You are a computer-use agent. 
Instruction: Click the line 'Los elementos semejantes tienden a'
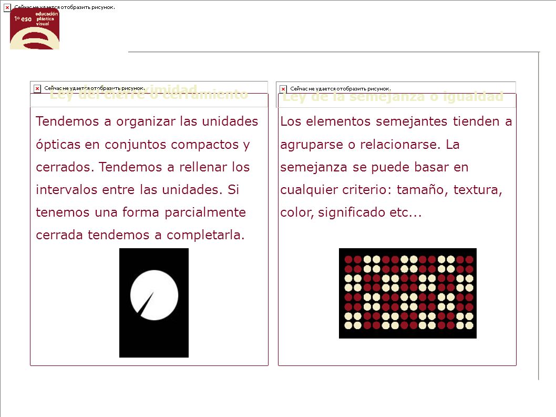pos(396,121)
